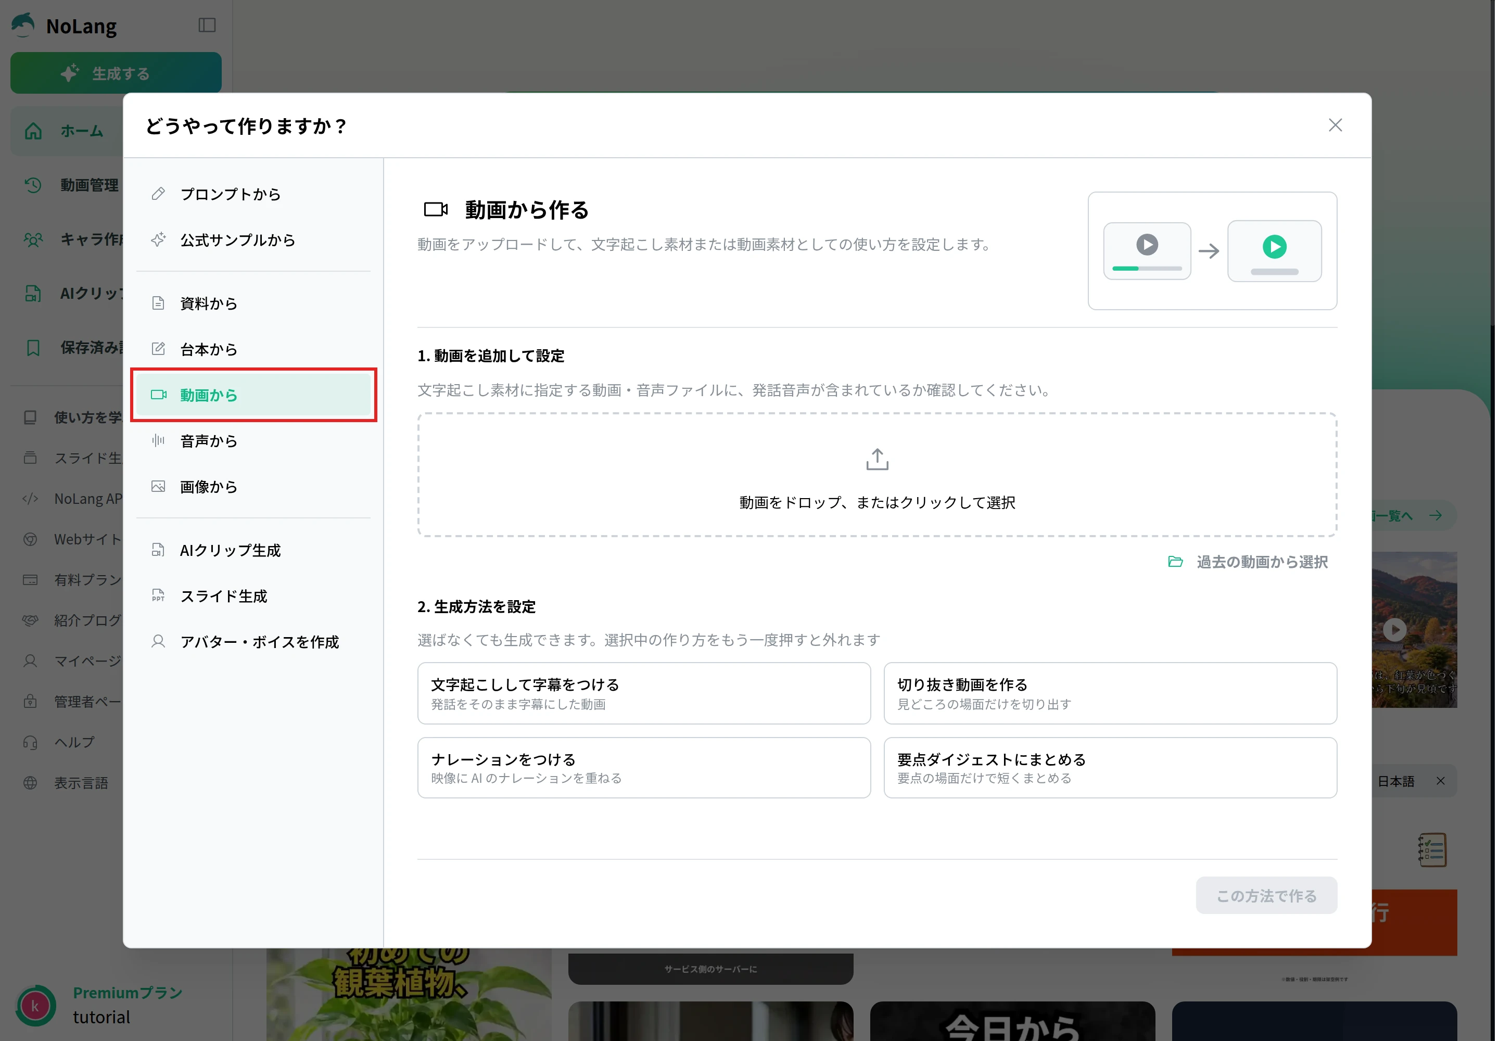
Task: Click the document icon beside 資料から
Action: pyautogui.click(x=158, y=303)
